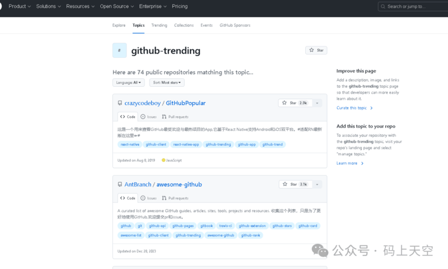The width and height of the screenshot is (448, 269).
Task: Open the awesome-github repository
Action: click(179, 184)
